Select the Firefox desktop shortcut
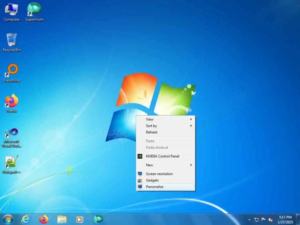Screen dimensions: 300x225 click(x=11, y=103)
